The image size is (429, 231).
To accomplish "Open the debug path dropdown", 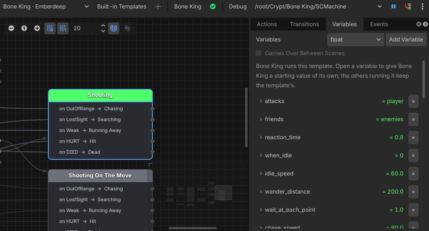I will point(319,6).
